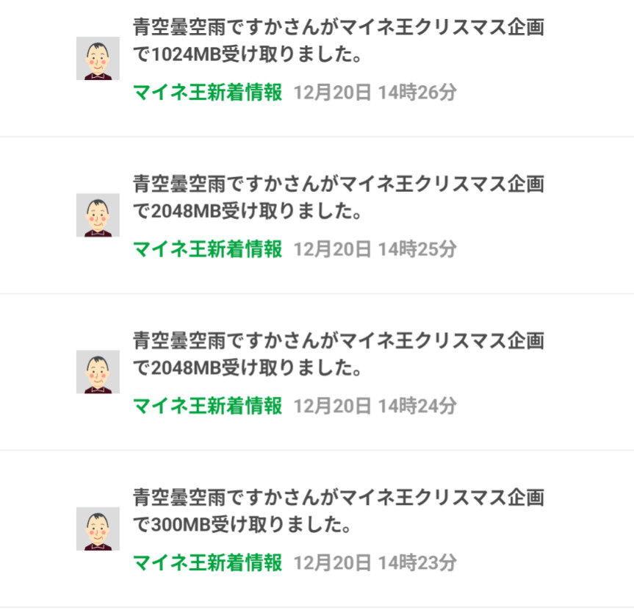This screenshot has width=634, height=613.
Task: Click the avatar on the 14時24分 notification
Action: click(x=98, y=371)
